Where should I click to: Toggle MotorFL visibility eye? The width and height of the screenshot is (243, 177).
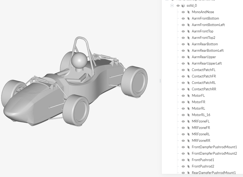click(183, 95)
